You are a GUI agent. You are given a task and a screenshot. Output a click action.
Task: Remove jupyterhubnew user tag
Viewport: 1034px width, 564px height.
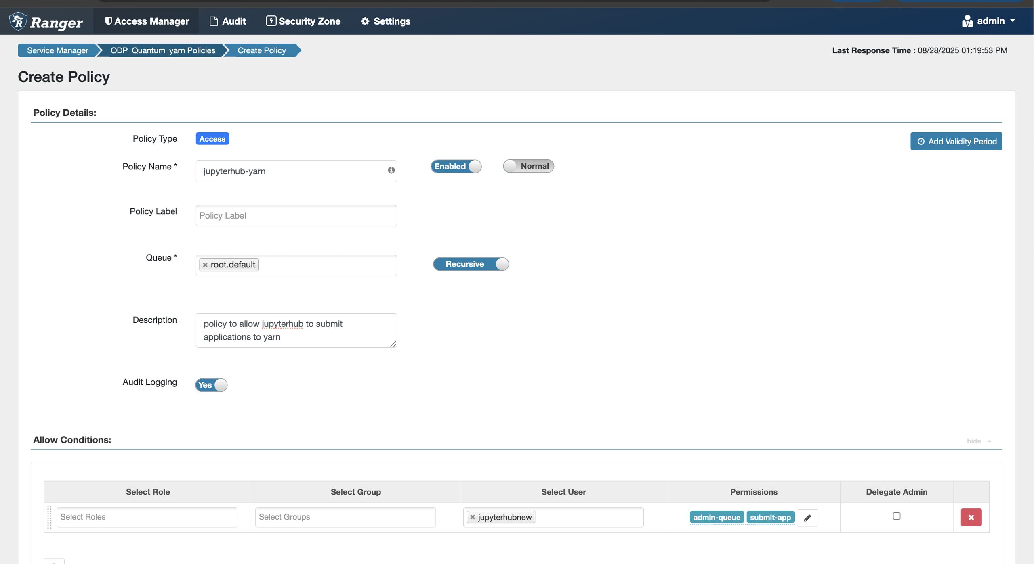473,517
